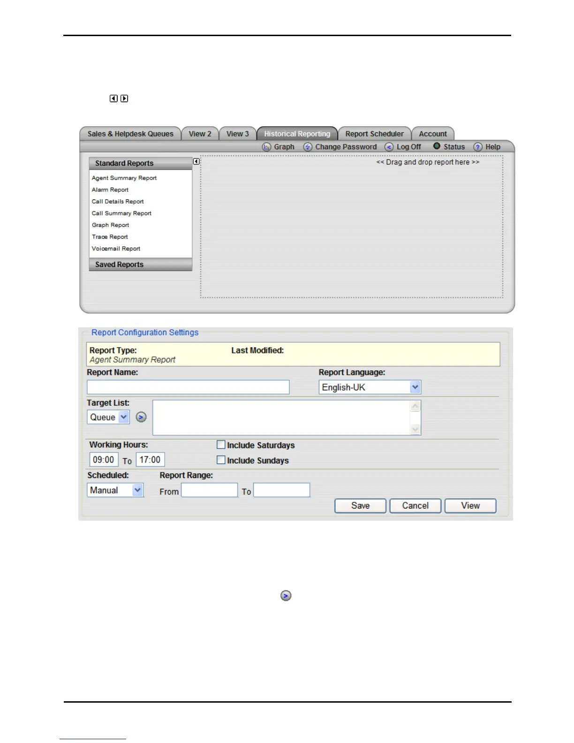This screenshot has width=574, height=743.
Task: Click the Target List text area
Action: [281, 417]
